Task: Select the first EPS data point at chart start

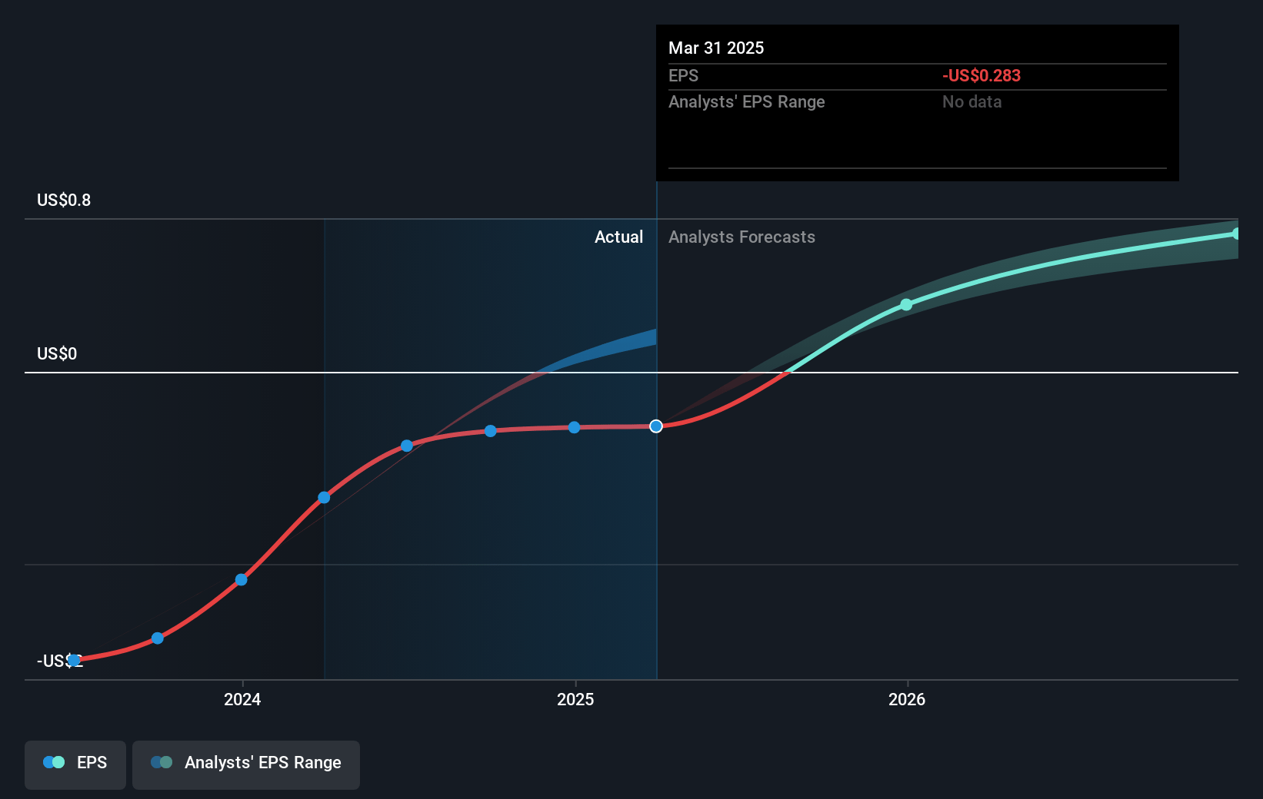Action: [74, 660]
